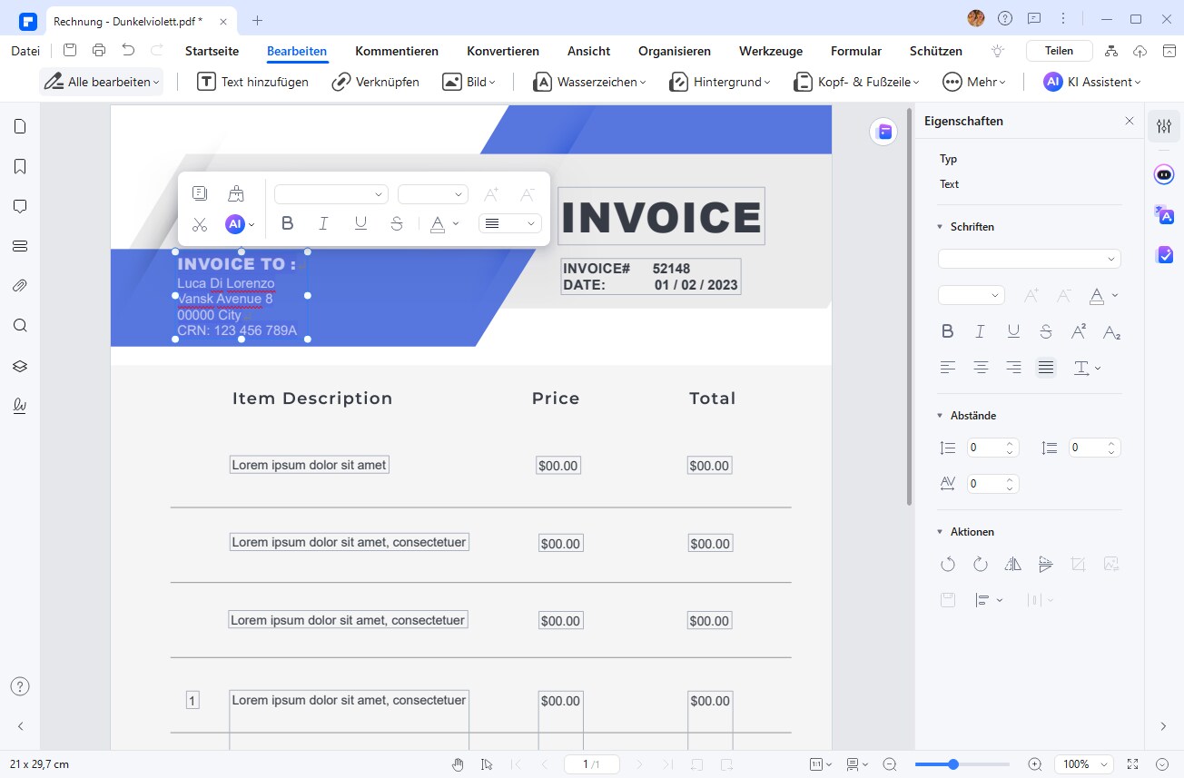The height and width of the screenshot is (778, 1184).
Task: Select the pointer tool in the status bar
Action: tap(487, 764)
